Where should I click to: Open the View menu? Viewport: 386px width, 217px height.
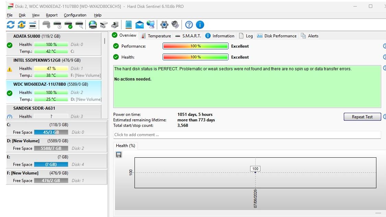[x=36, y=15]
